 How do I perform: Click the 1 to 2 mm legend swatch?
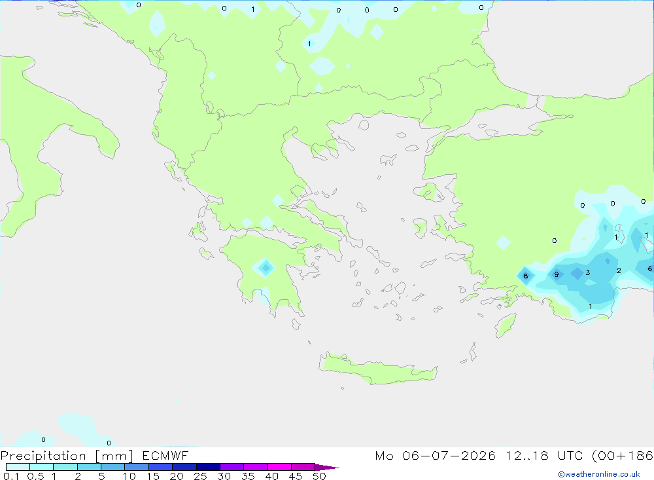(65, 467)
